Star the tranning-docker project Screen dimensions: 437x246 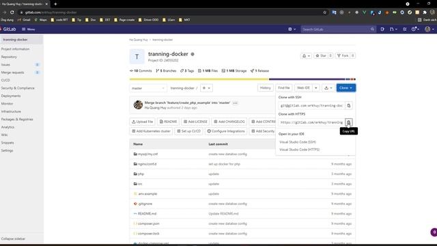320,56
